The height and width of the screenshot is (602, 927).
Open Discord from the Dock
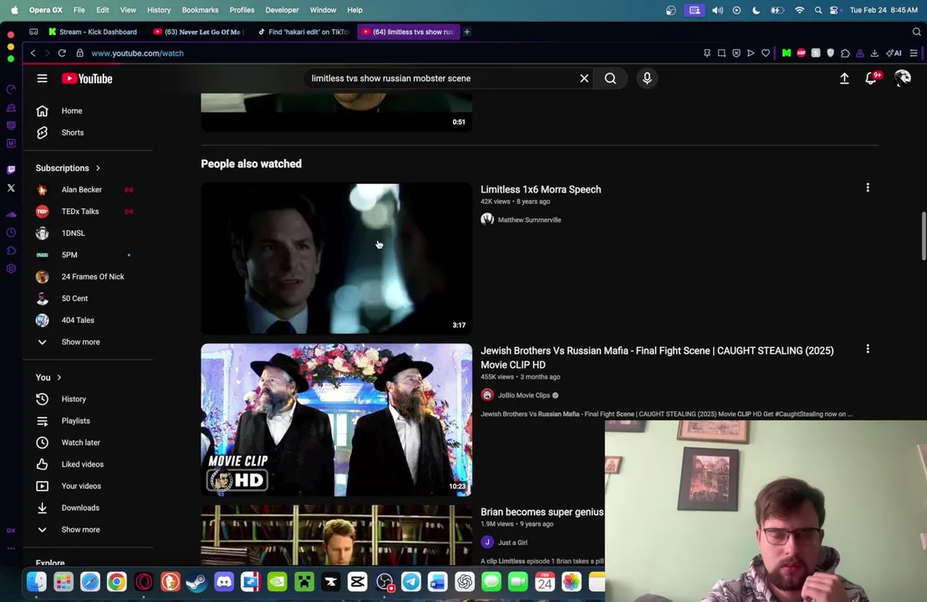pyautogui.click(x=224, y=582)
